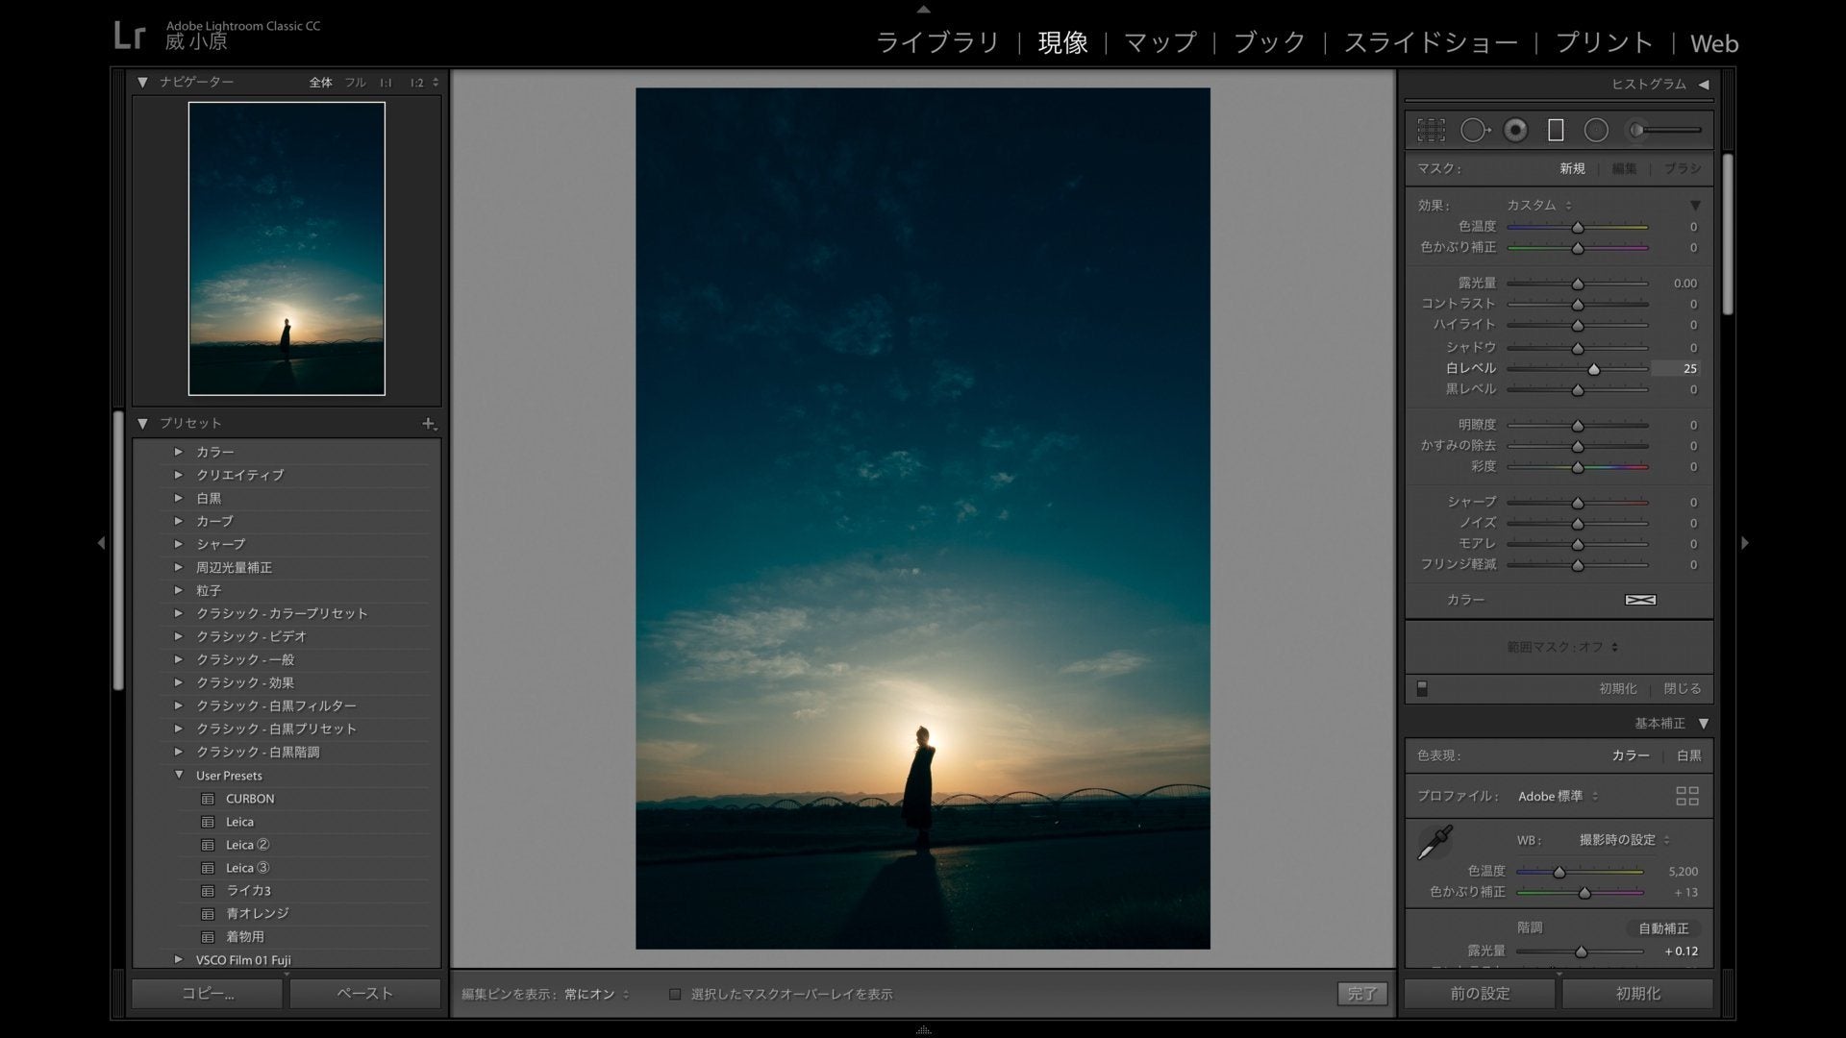Expand the クリエイティブ preset folder

coord(178,474)
